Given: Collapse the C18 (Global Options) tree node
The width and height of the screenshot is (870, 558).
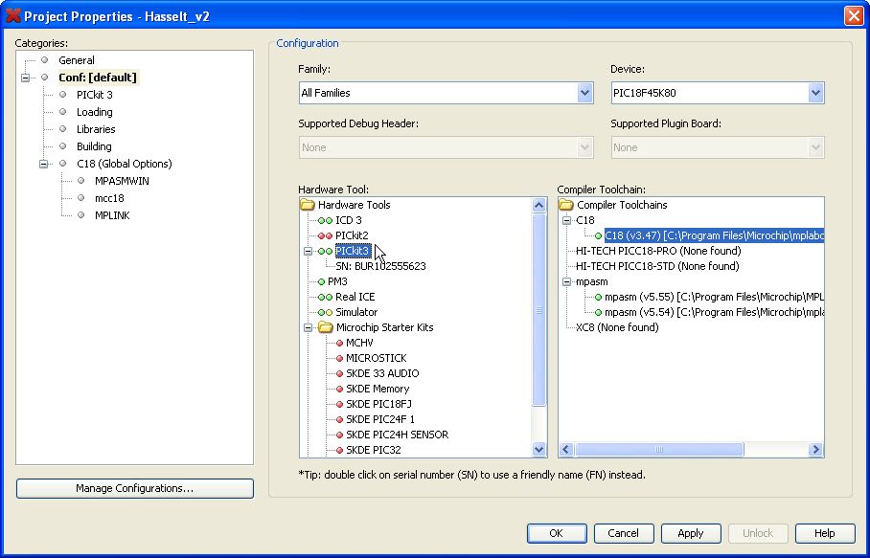Looking at the screenshot, I should point(43,164).
